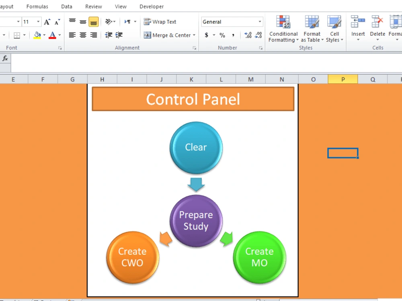Apply Accounting dollar format
Viewport: 402px width, 301px height.
click(x=206, y=35)
